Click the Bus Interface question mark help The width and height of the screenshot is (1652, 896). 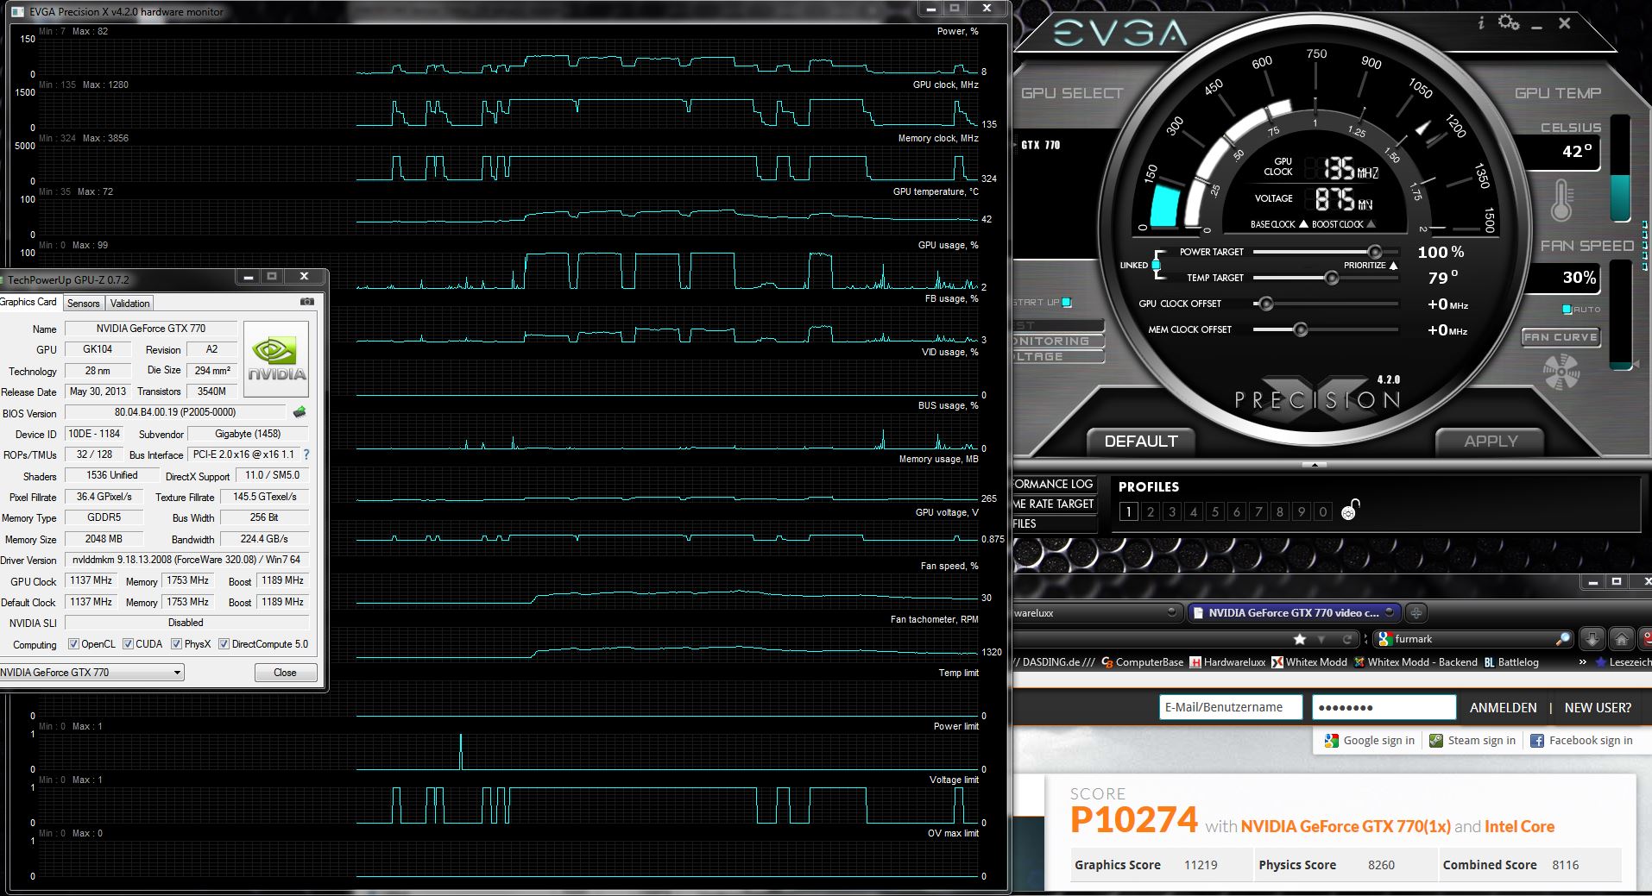306,454
